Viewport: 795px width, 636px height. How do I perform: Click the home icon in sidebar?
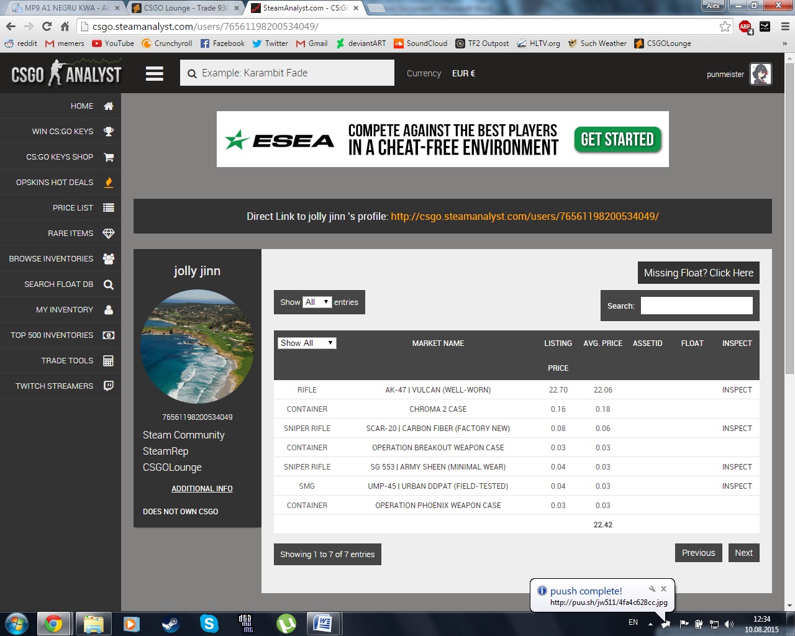pyautogui.click(x=109, y=106)
